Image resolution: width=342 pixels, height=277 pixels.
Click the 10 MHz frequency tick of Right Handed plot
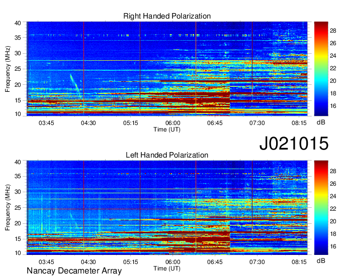(18, 114)
